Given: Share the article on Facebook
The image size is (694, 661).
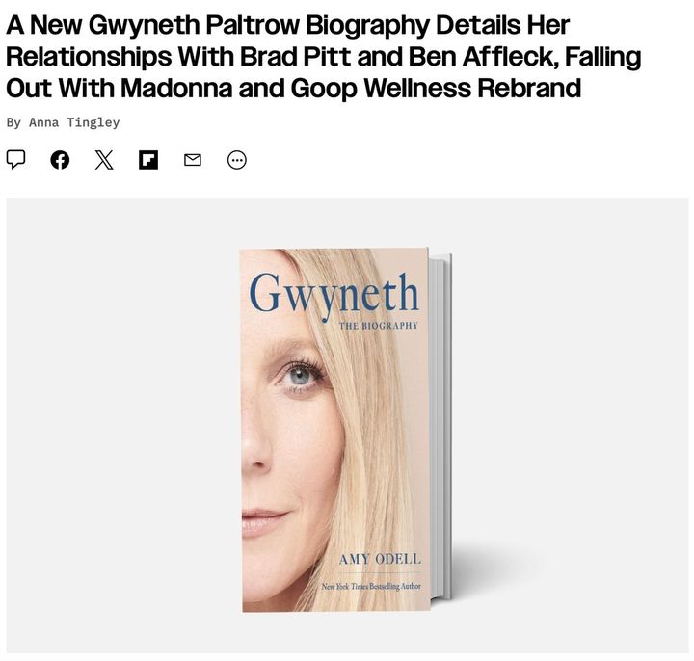Looking at the screenshot, I should point(60,160).
